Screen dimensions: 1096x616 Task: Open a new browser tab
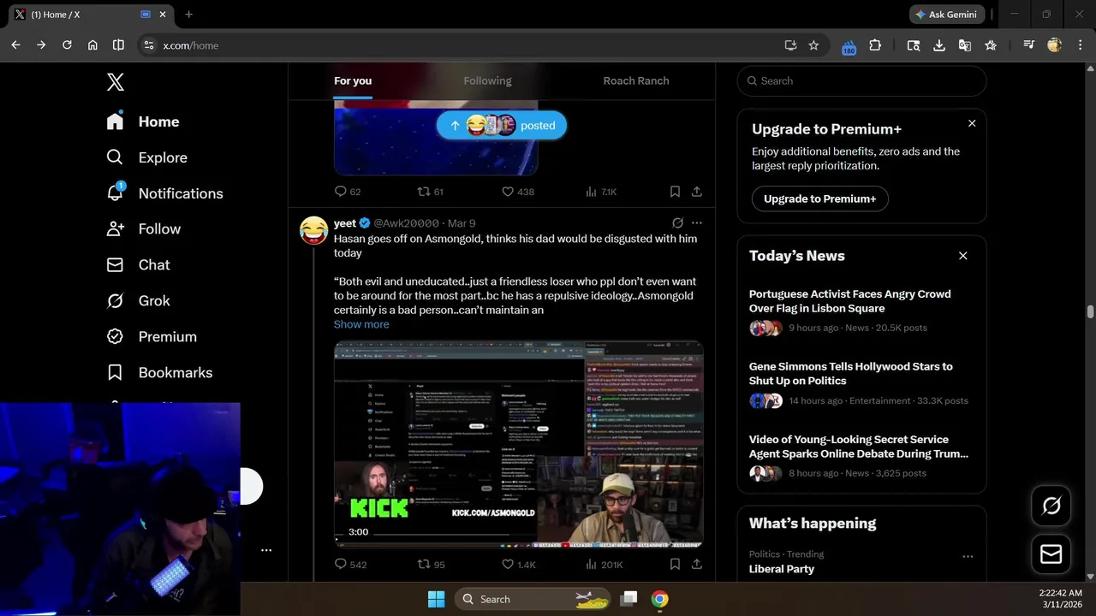point(188,15)
